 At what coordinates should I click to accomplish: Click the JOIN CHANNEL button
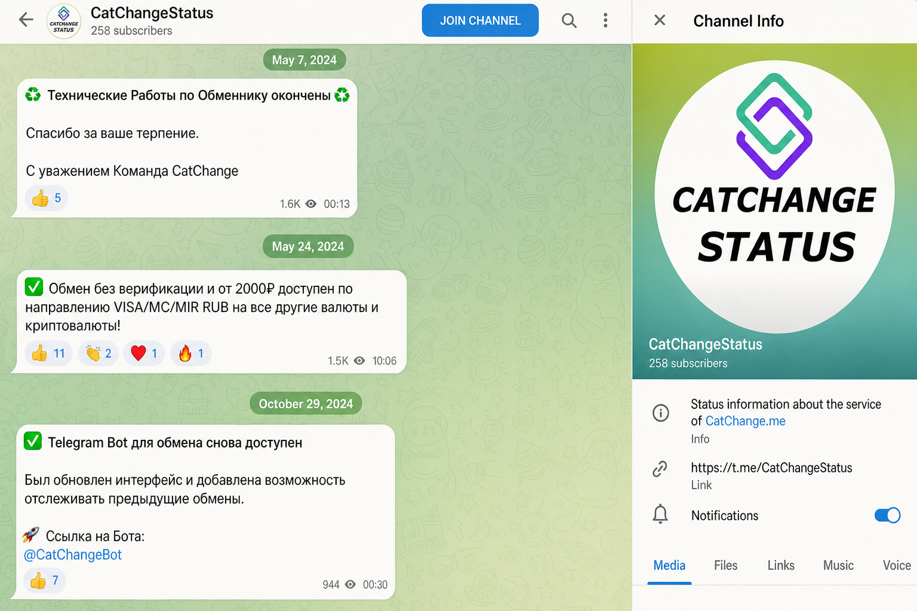click(x=480, y=21)
